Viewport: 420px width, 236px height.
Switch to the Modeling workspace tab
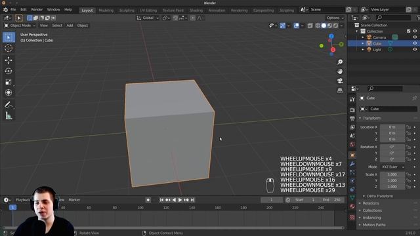pyautogui.click(x=106, y=10)
